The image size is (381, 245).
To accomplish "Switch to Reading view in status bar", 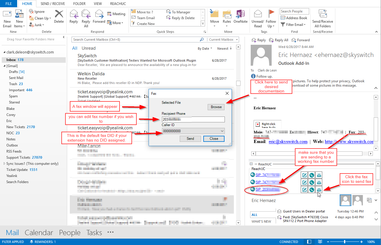I will pyautogui.click(x=320, y=242).
